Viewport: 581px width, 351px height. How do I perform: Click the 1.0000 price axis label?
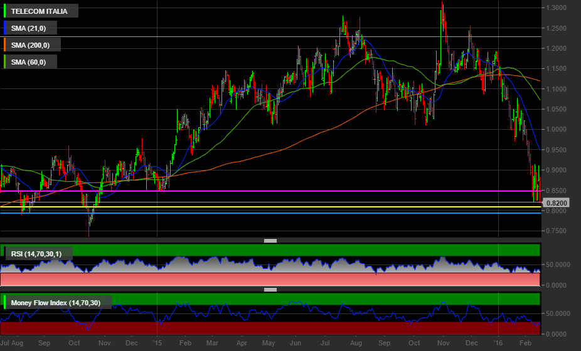tap(556, 130)
